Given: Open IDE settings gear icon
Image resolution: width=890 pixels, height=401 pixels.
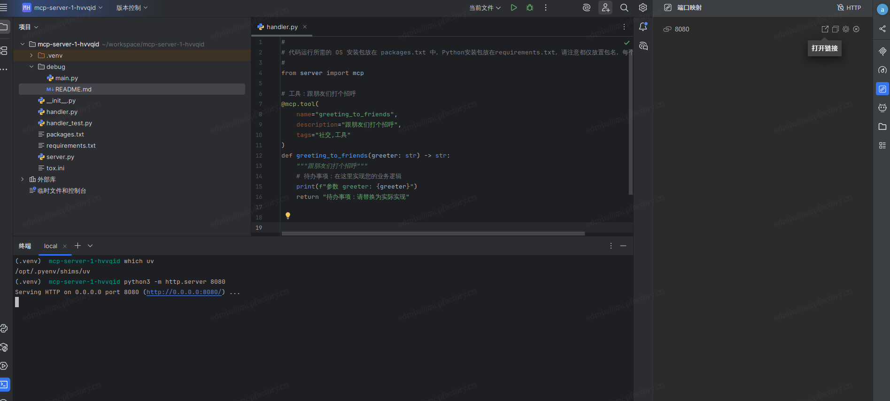Looking at the screenshot, I should [x=643, y=8].
